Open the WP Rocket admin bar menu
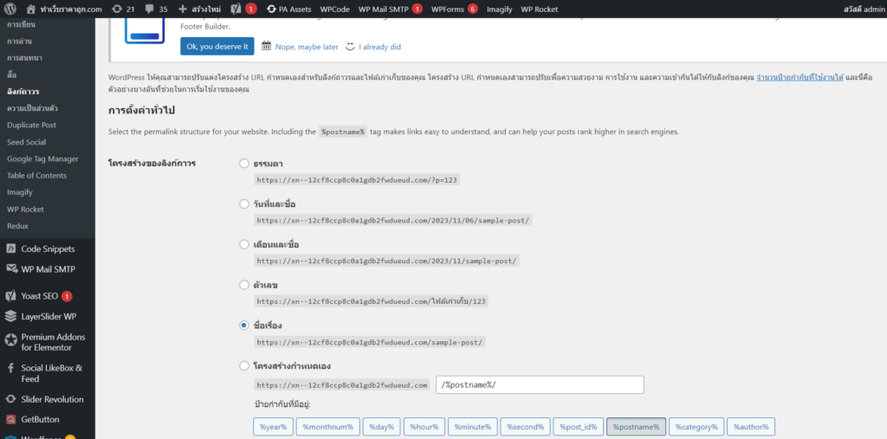Viewport: 887px width, 439px height. pyautogui.click(x=539, y=9)
